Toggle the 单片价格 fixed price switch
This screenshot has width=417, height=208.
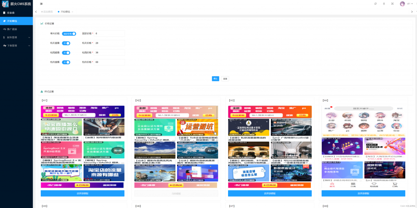point(69,34)
